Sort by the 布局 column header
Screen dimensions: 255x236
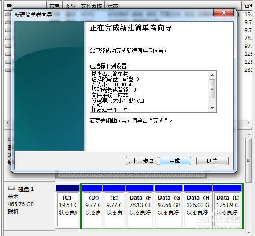[x=54, y=6]
